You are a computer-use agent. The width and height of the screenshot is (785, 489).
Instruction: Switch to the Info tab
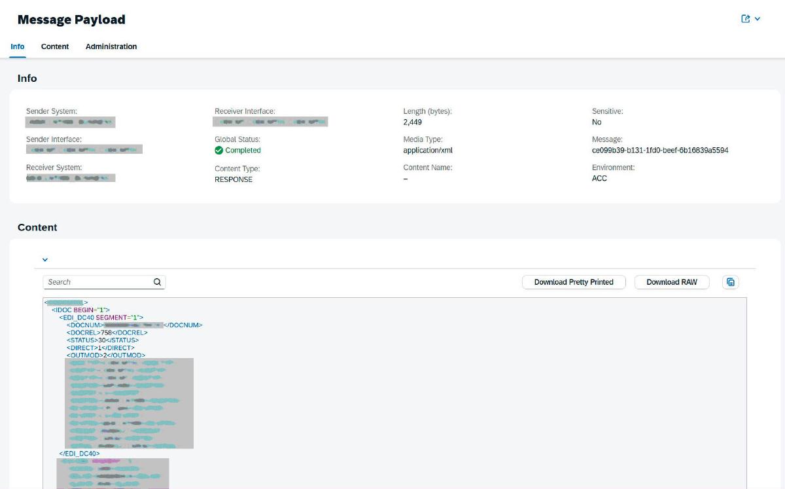18,46
